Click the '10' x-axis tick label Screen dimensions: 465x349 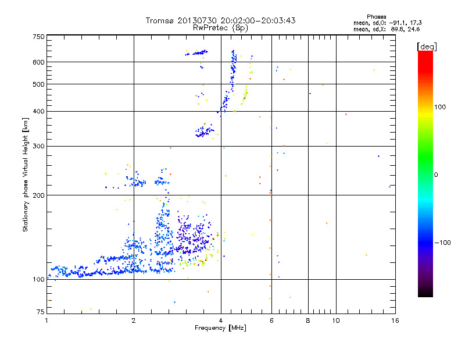(336, 320)
